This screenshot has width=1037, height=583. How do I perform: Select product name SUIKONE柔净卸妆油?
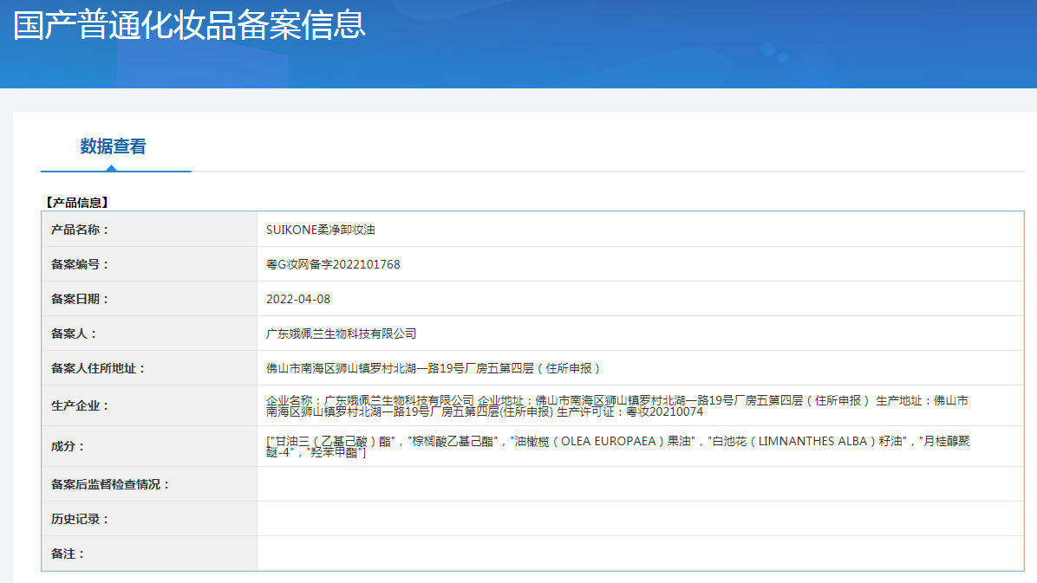(320, 230)
